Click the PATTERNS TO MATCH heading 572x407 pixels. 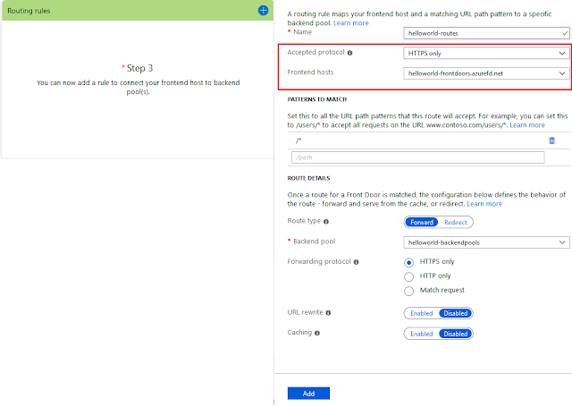pos(317,99)
